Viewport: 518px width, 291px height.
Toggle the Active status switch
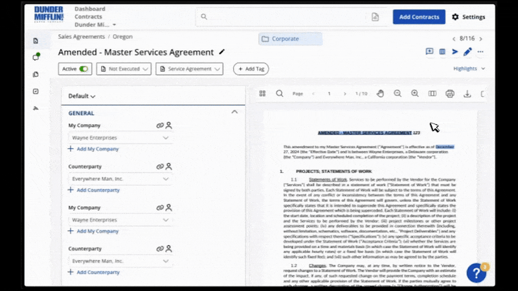[84, 69]
